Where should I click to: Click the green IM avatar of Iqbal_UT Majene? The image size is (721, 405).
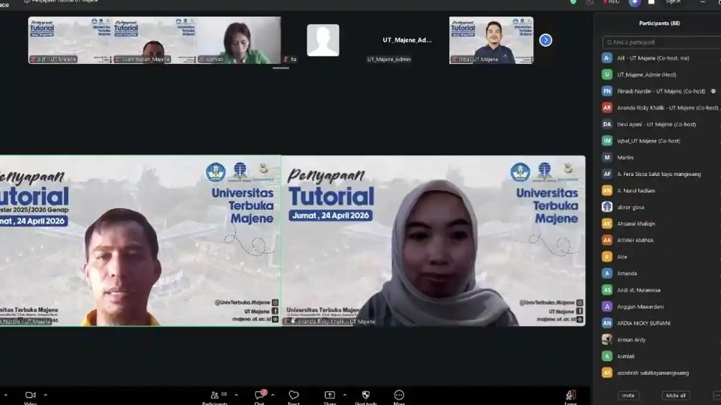[x=607, y=141]
